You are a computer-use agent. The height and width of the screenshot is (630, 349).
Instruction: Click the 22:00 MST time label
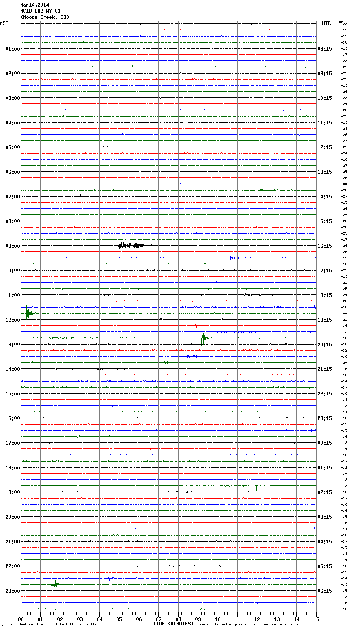pyautogui.click(x=13, y=566)
